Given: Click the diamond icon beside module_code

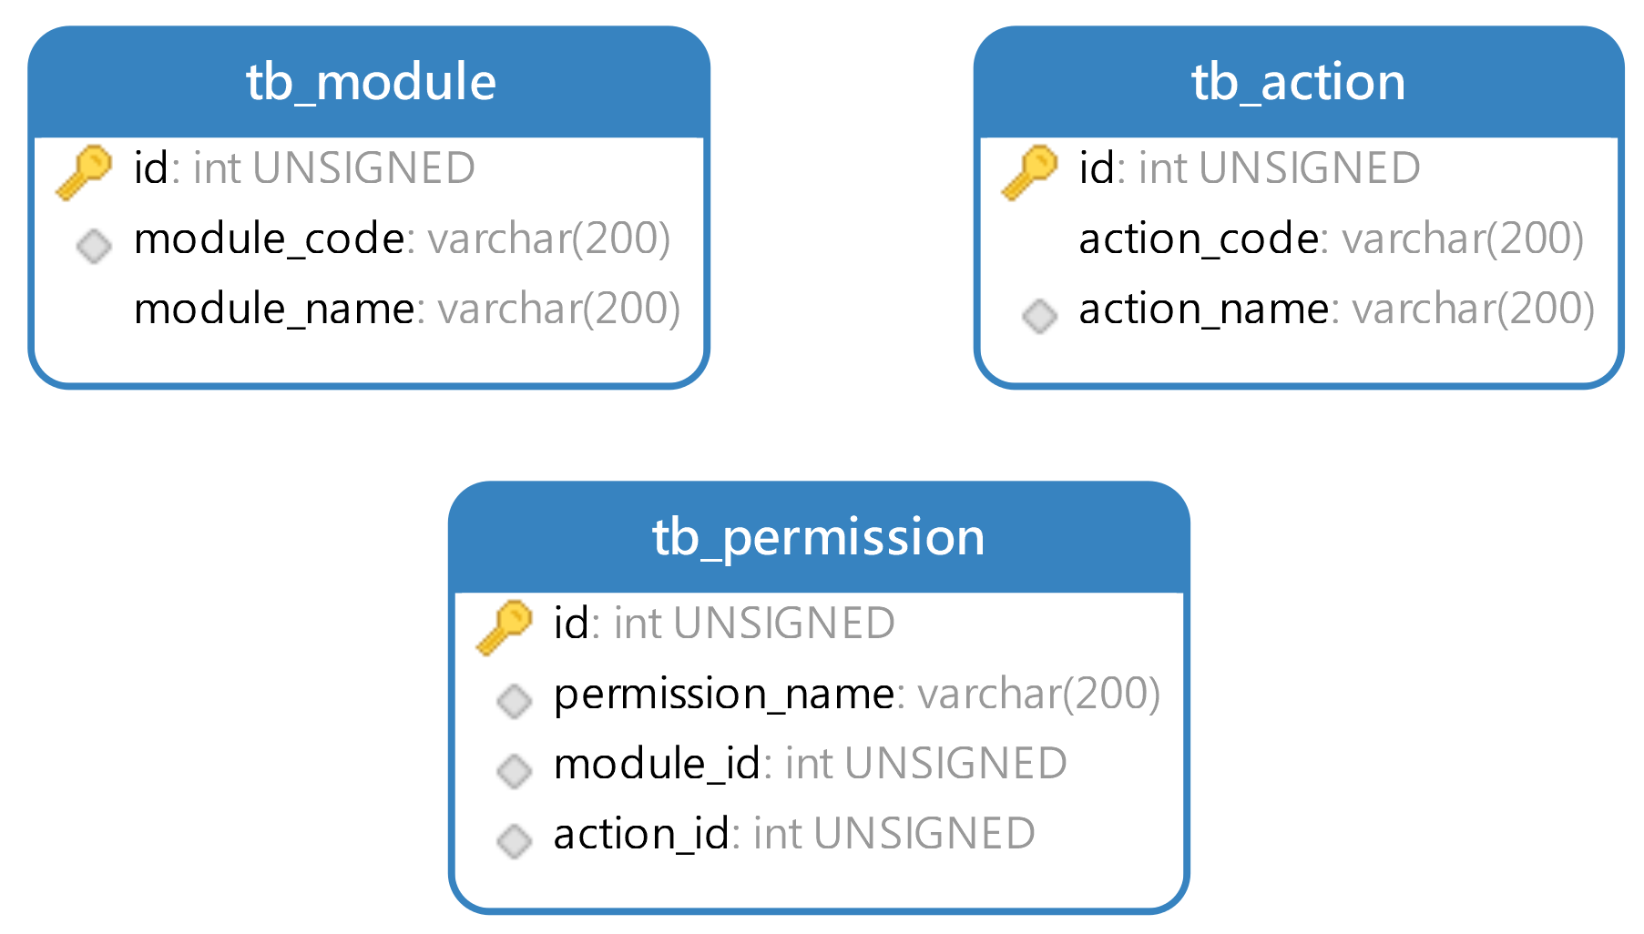Looking at the screenshot, I should pos(94,245).
